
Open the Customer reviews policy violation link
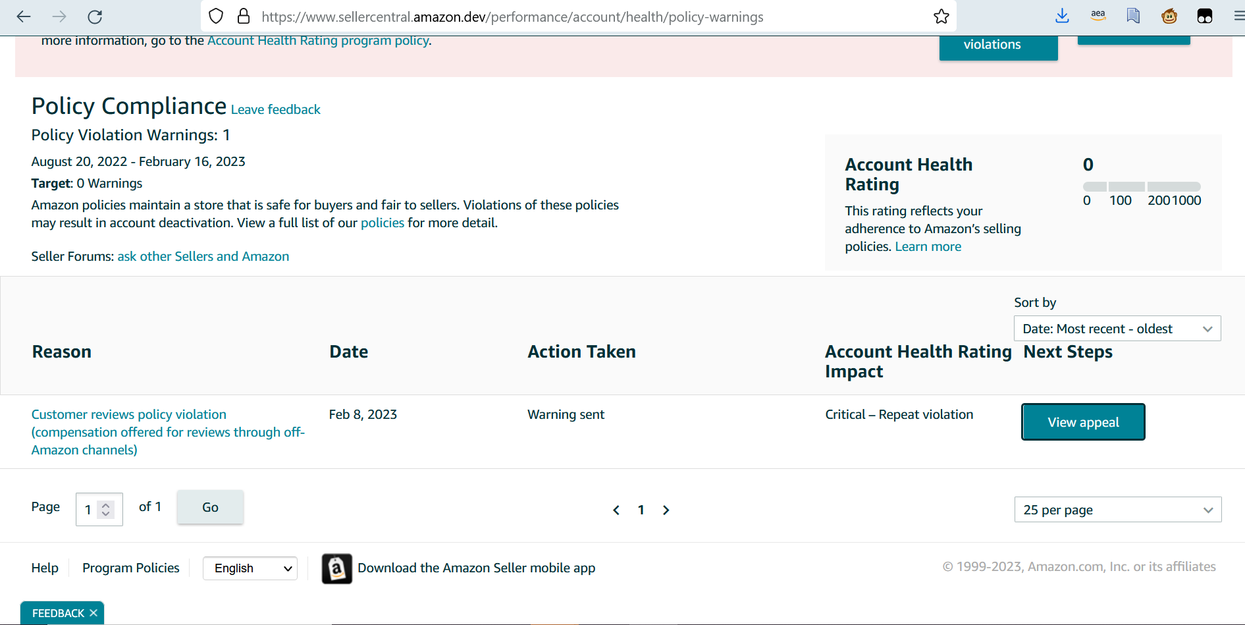coord(168,432)
